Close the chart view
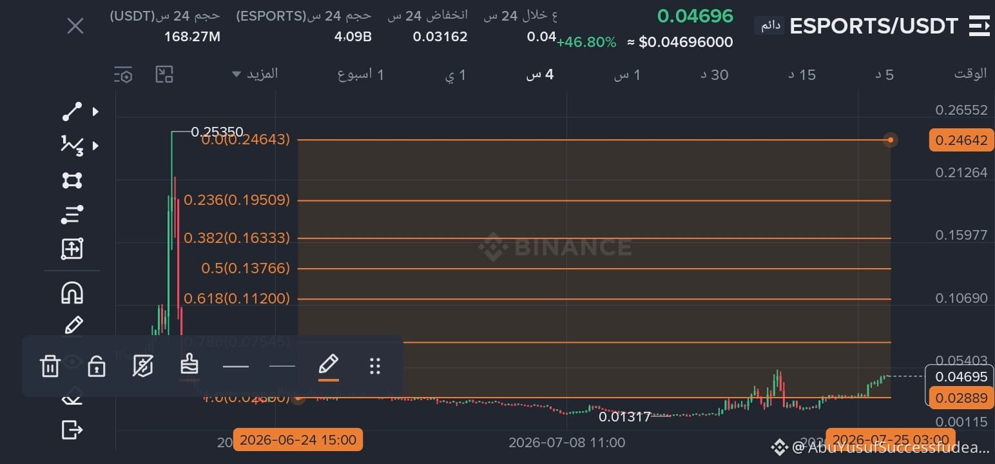 tap(75, 26)
